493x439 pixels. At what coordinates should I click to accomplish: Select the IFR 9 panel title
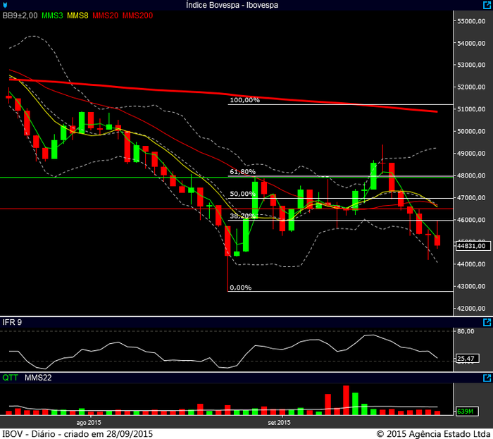(11, 322)
